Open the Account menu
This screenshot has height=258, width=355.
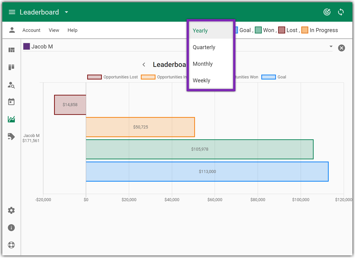pyautogui.click(x=31, y=30)
